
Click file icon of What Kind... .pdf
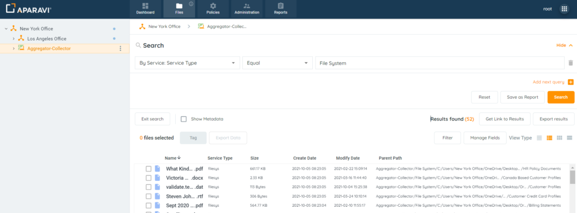(x=158, y=169)
